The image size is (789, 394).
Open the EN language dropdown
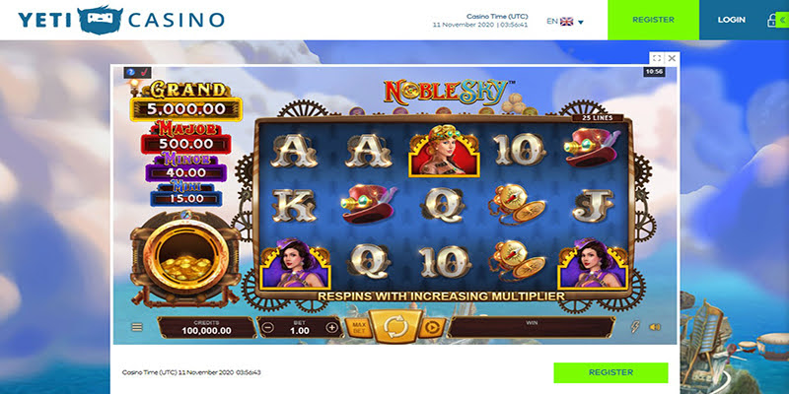tap(565, 22)
